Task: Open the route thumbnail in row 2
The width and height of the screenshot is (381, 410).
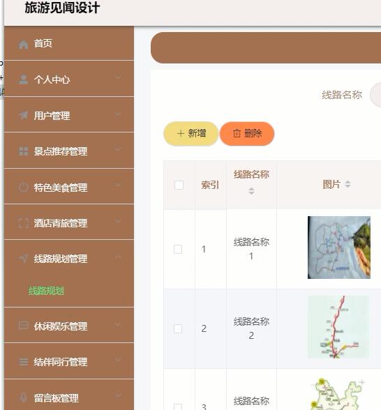Action: (339, 327)
